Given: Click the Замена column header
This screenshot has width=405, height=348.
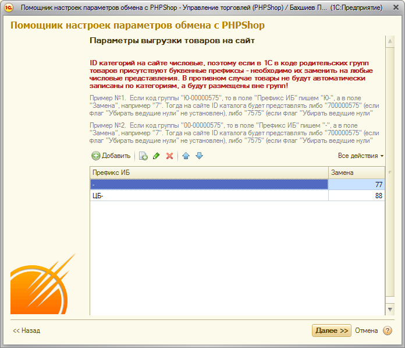Looking at the screenshot, I should pyautogui.click(x=357, y=173).
